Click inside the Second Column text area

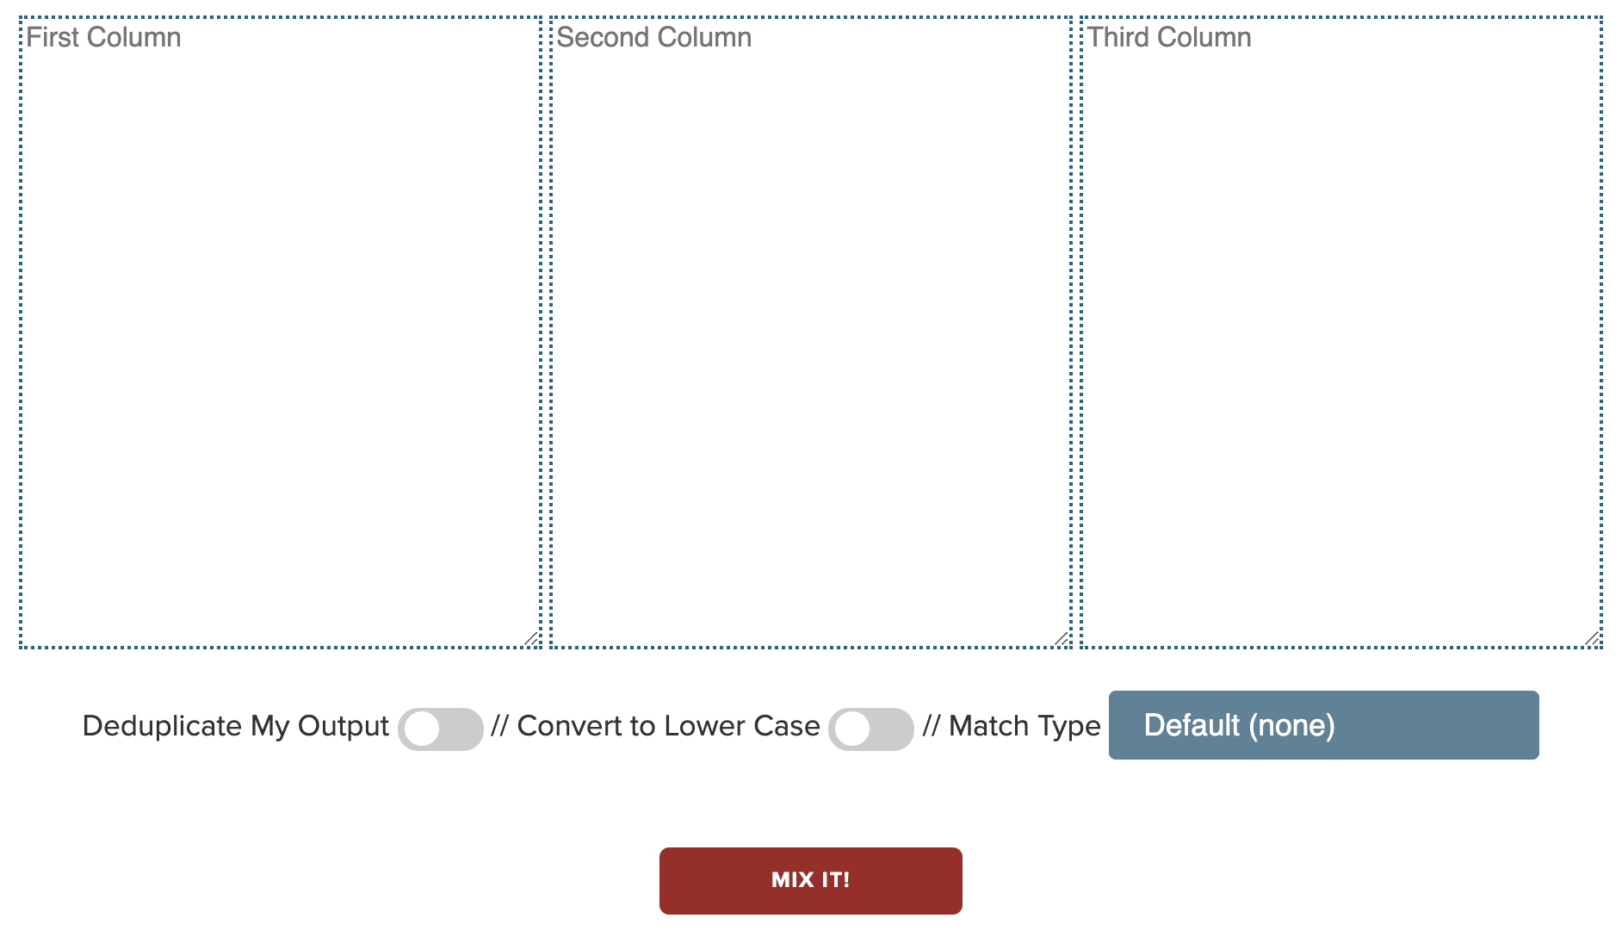[x=811, y=332]
